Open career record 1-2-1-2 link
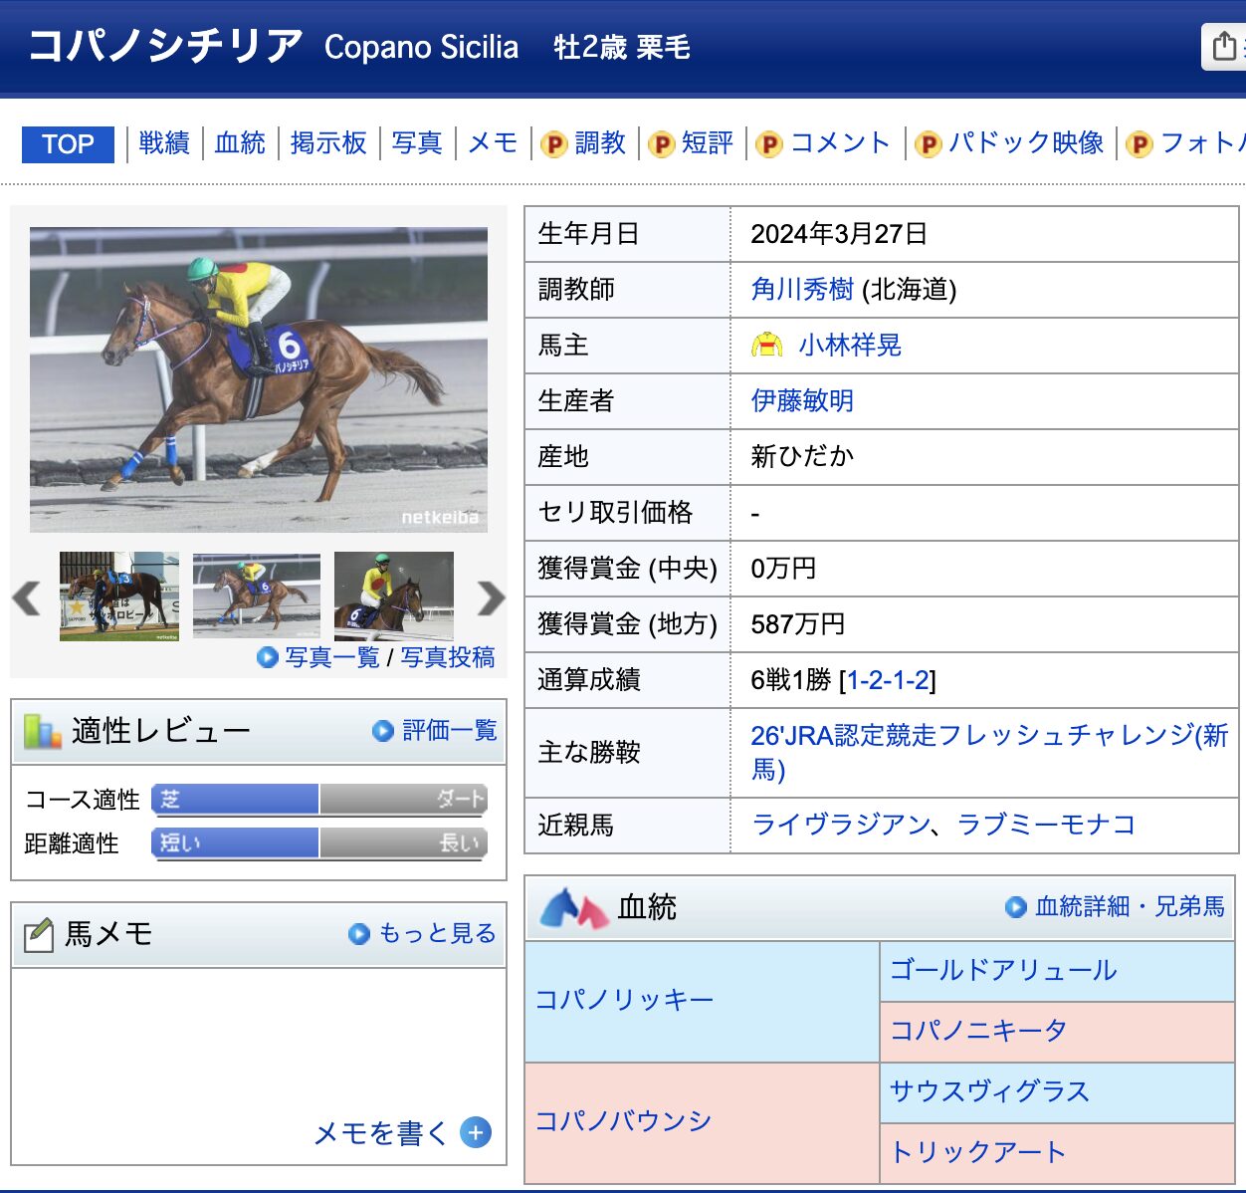The height and width of the screenshot is (1193, 1246). 888,680
